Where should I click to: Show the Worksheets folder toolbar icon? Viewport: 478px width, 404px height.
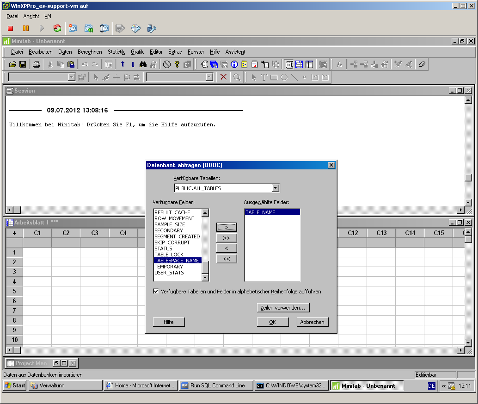[214, 64]
